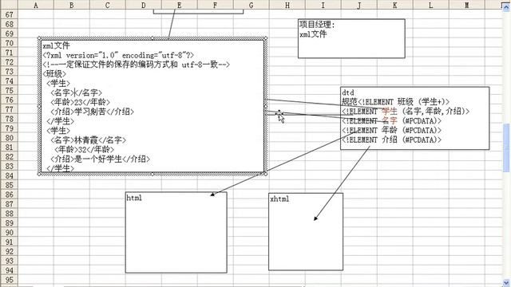511x287 pixels.
Task: Select column H header
Action: pyautogui.click(x=287, y=5)
